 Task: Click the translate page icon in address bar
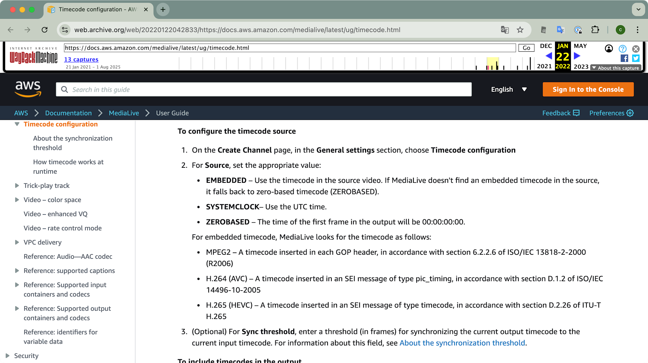click(x=505, y=30)
